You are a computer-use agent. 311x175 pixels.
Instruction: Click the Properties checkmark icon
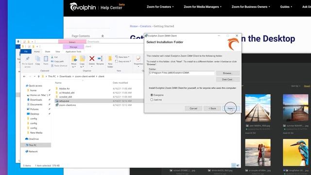tap(138, 59)
